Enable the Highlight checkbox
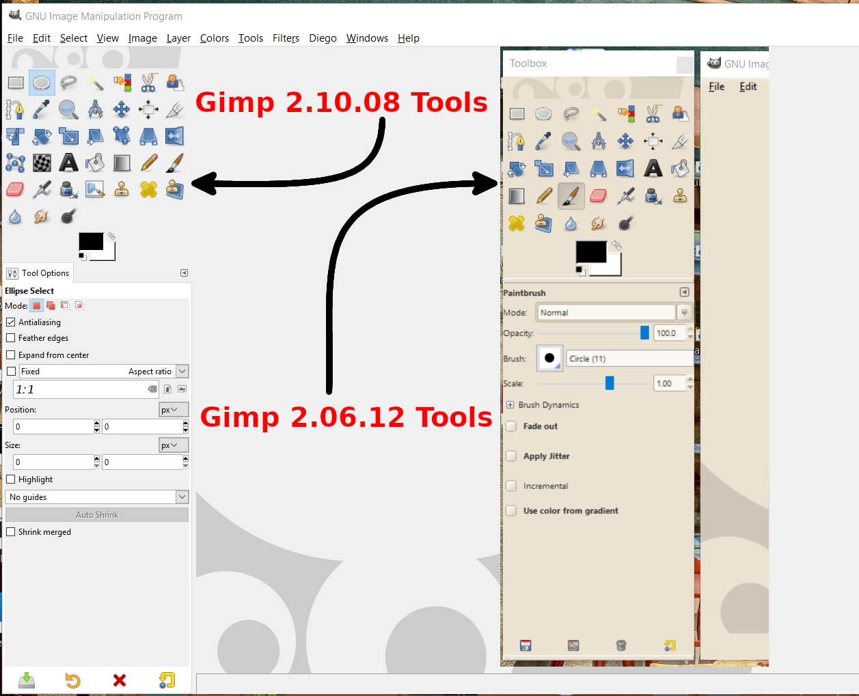859x696 pixels. (11, 479)
